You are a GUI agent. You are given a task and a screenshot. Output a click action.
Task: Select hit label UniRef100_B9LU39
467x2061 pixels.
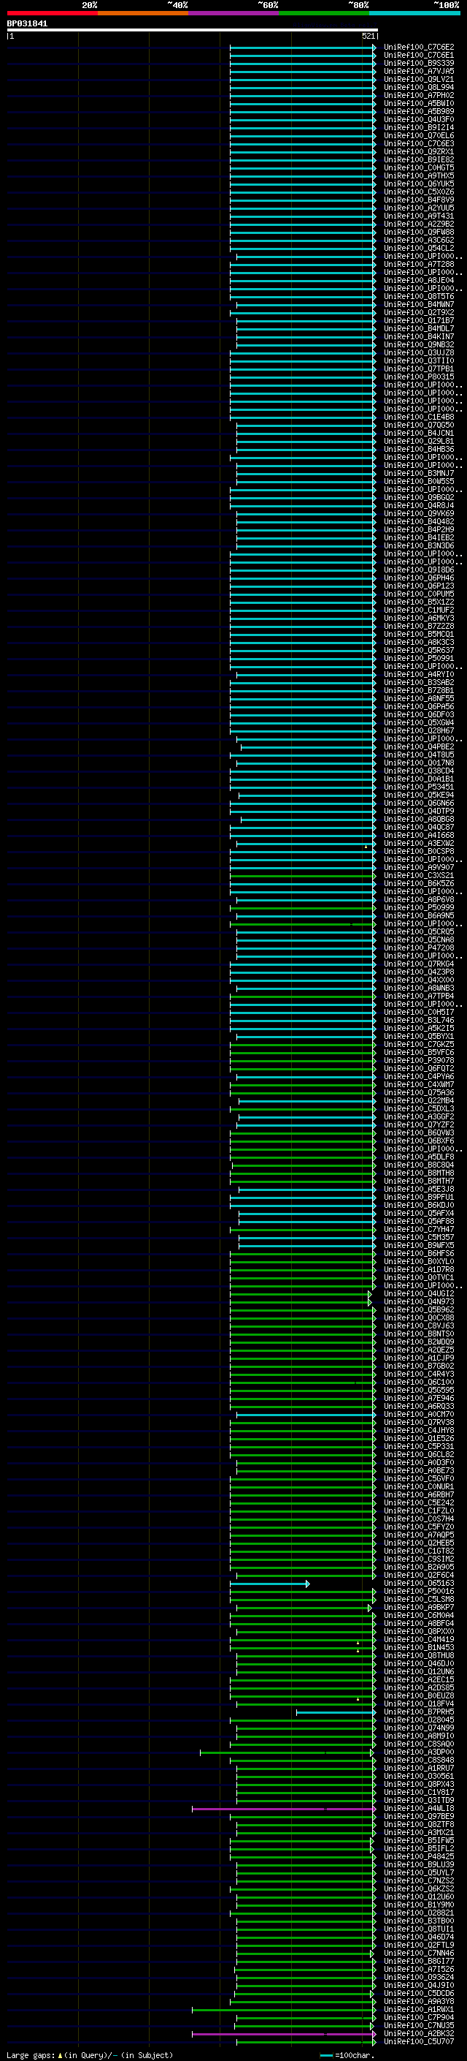click(x=418, y=1865)
